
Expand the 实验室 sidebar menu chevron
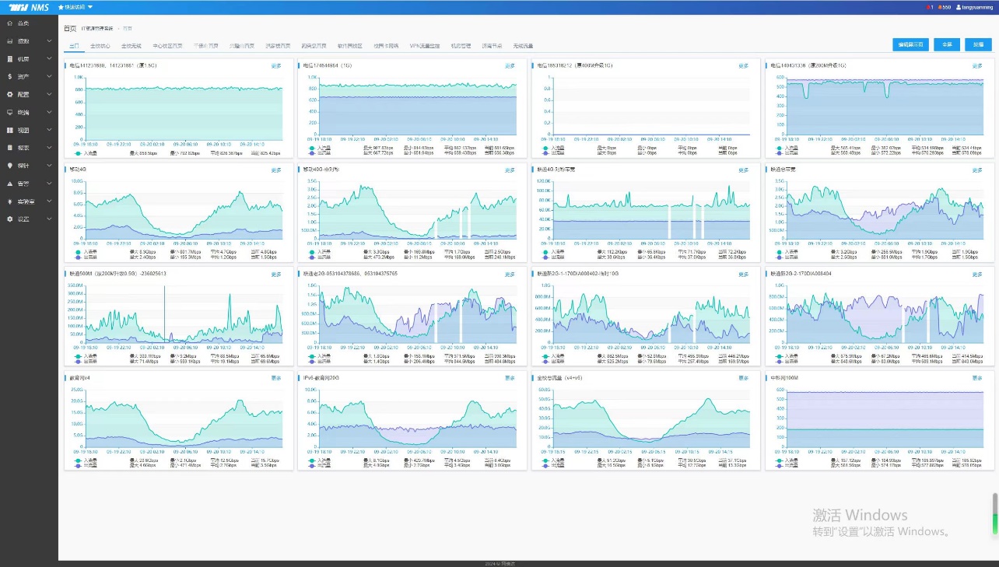pyautogui.click(x=50, y=201)
